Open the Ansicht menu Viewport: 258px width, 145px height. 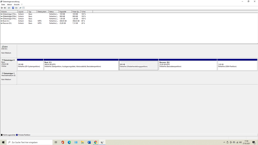pos(17,5)
